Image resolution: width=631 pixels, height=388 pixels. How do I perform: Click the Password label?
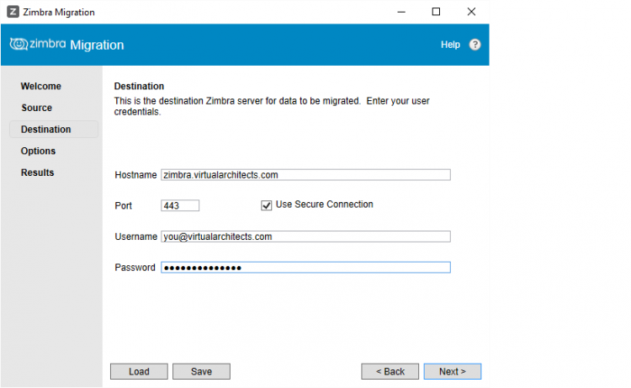click(135, 268)
